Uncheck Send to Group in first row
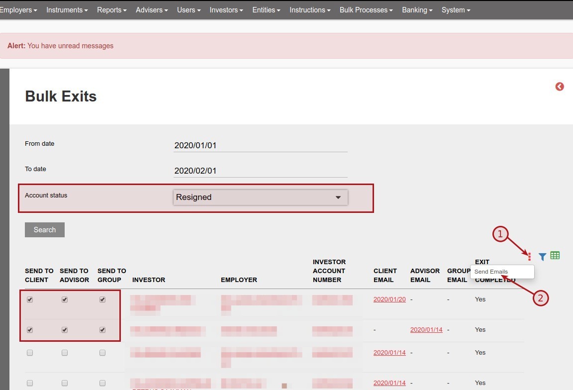573x390 pixels. click(x=102, y=299)
